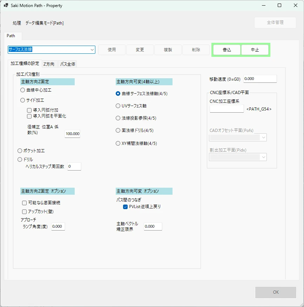Click the <PATH_G54> label
The width and height of the screenshot is (304, 307).
pos(259,109)
